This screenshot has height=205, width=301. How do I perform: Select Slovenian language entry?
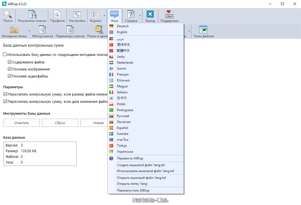(x=146, y=122)
